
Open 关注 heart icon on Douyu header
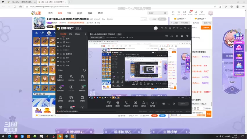tap(179, 13)
